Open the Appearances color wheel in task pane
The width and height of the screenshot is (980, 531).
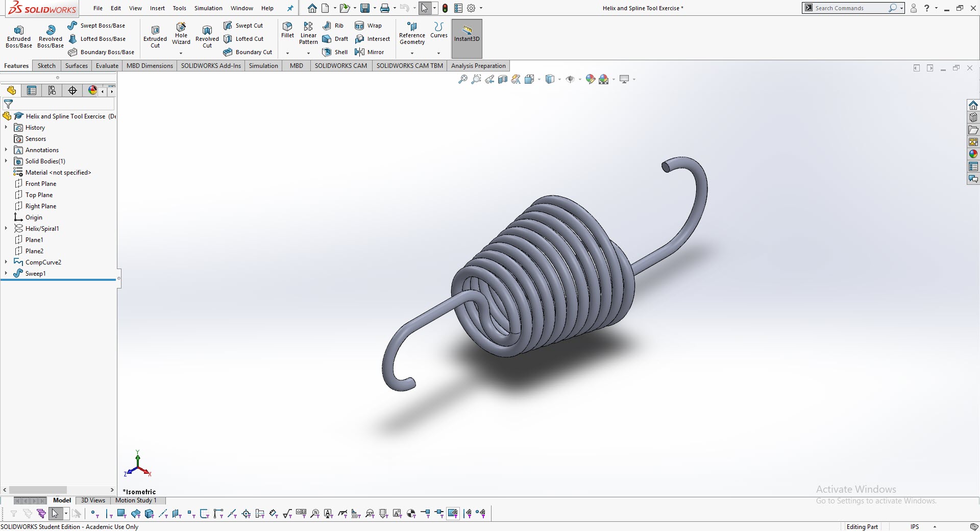click(x=973, y=154)
